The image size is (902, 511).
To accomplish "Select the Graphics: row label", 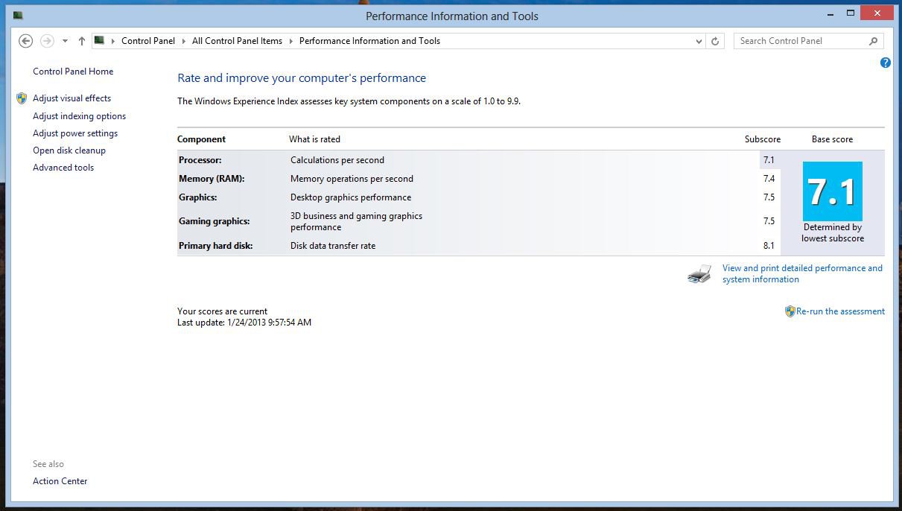I will (x=197, y=197).
